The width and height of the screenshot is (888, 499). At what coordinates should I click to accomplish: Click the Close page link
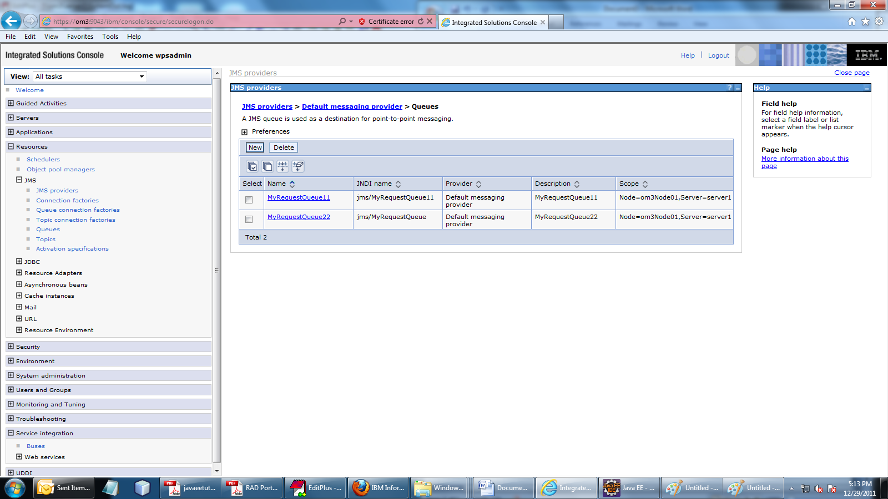[852, 73]
